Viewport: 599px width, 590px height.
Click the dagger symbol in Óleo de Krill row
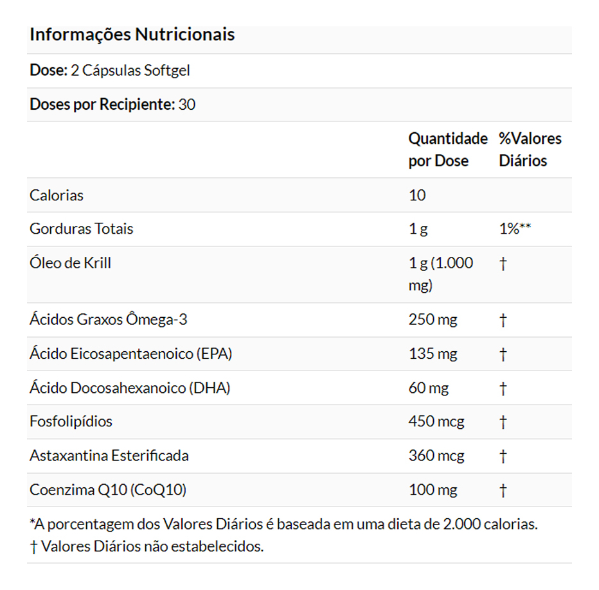503,264
